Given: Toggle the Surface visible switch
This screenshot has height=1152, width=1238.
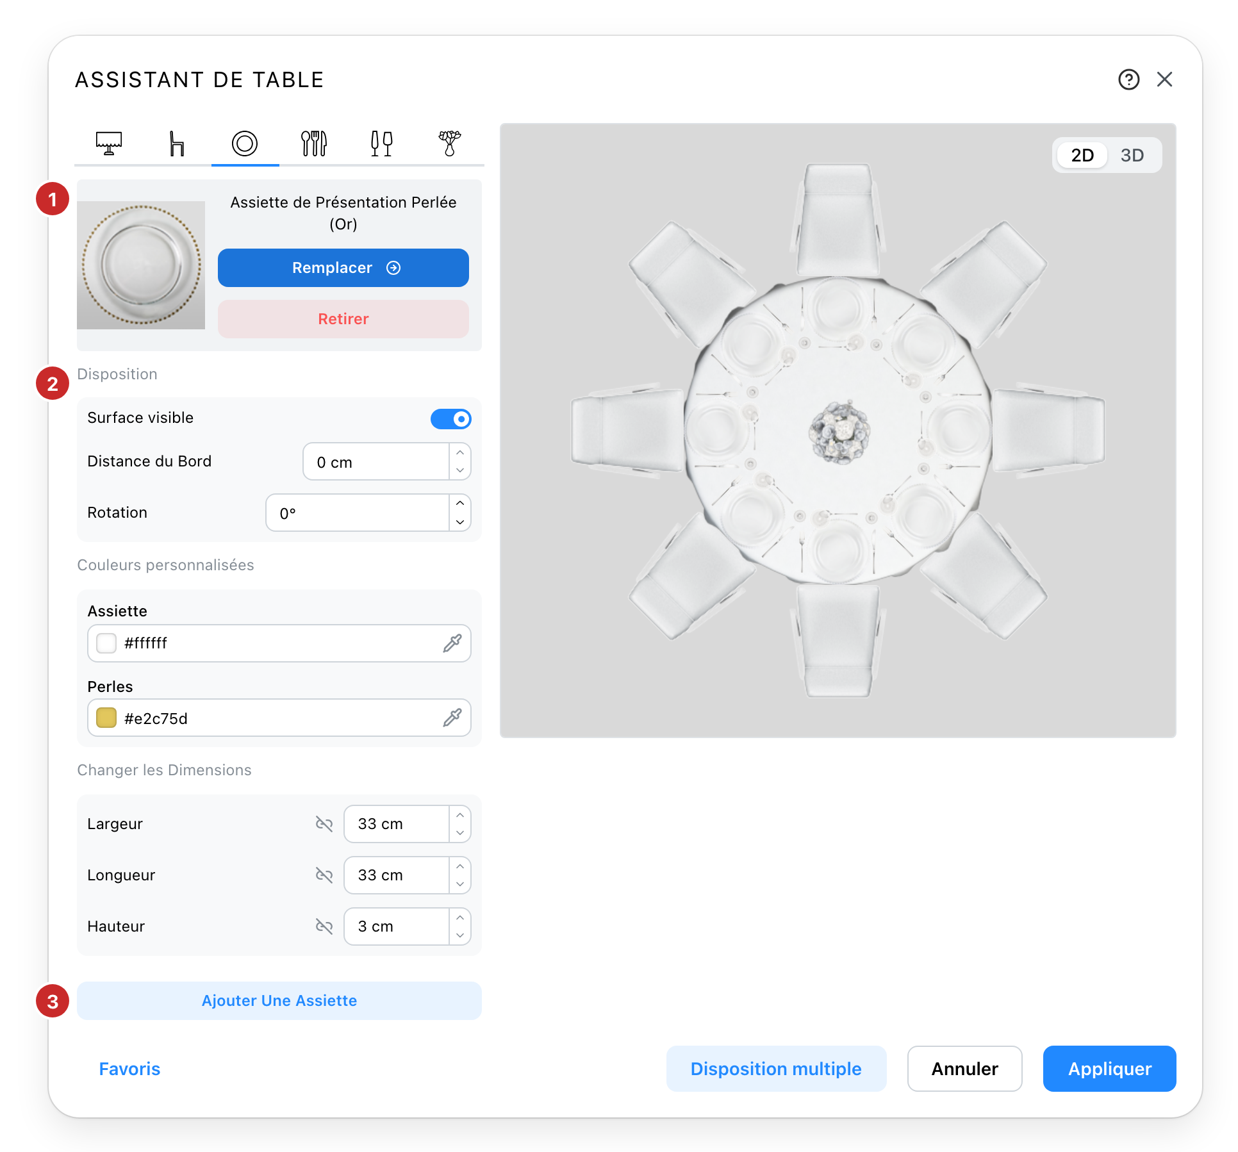Looking at the screenshot, I should coord(451,419).
